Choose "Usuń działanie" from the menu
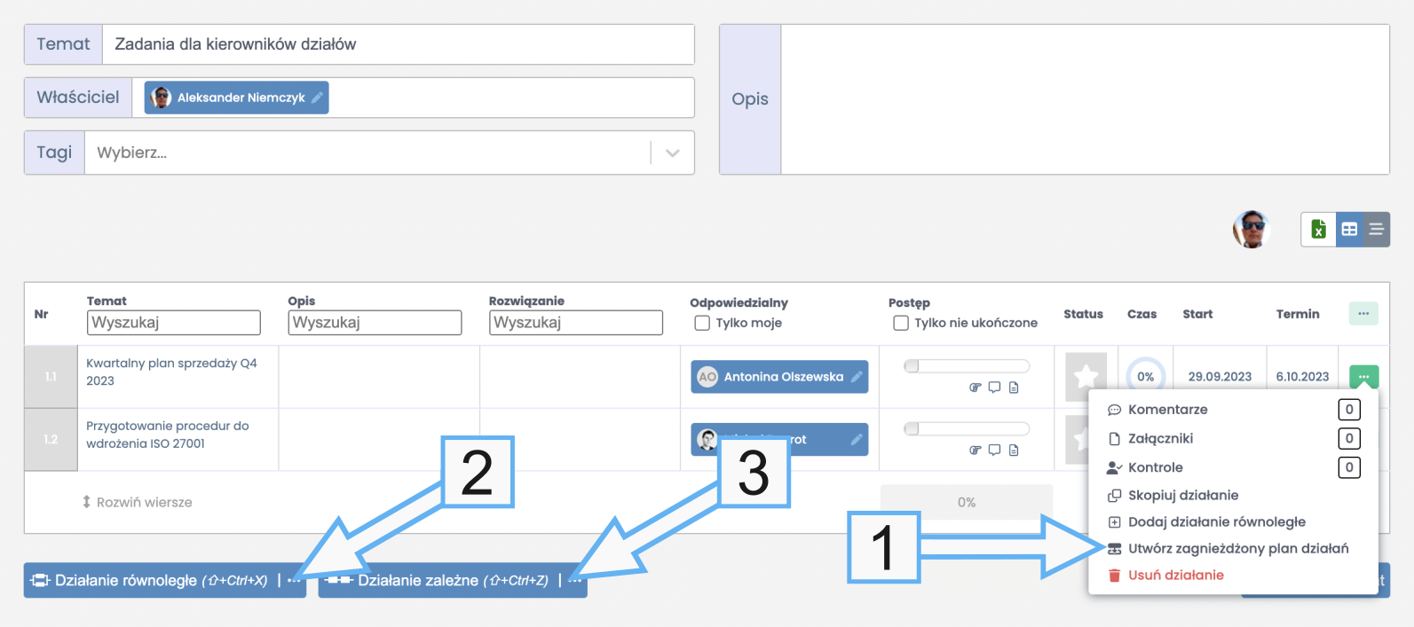The height and width of the screenshot is (627, 1414). (x=1175, y=575)
